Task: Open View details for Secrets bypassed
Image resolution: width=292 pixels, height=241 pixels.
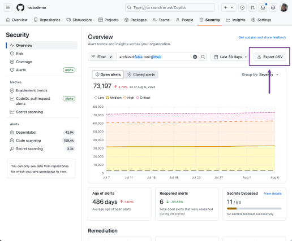Action: pos(273,194)
